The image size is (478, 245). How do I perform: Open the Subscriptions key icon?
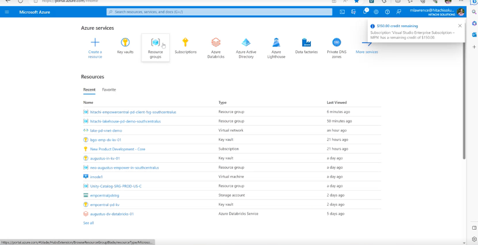[185, 42]
